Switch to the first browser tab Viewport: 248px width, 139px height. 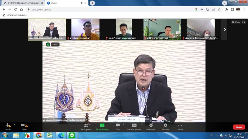(x=22, y=3)
